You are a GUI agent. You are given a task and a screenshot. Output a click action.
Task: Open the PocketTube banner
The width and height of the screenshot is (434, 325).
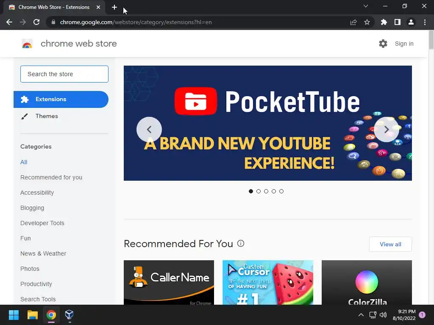point(268,123)
